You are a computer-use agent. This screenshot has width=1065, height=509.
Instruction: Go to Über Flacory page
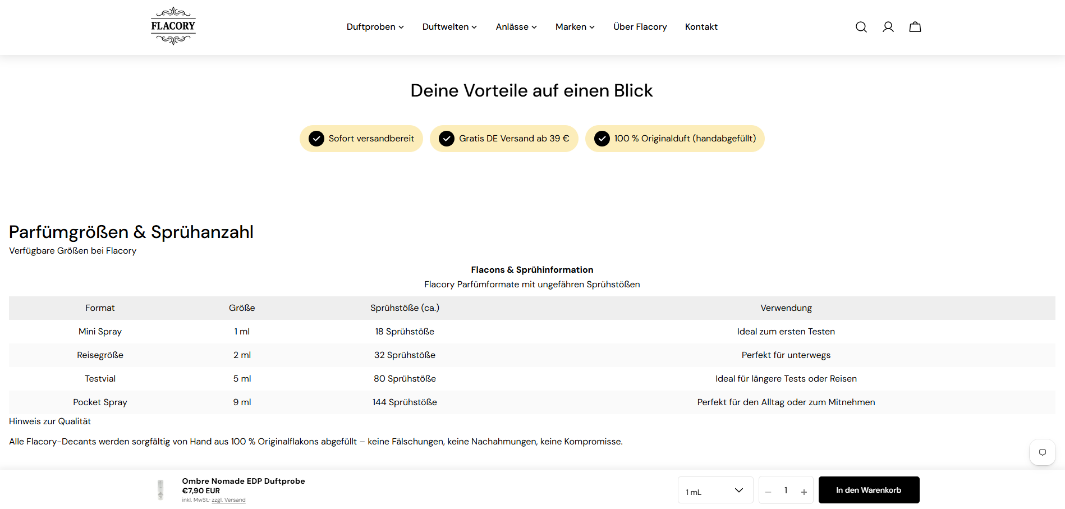click(640, 27)
